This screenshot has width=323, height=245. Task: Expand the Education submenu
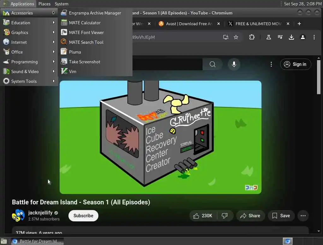pyautogui.click(x=29, y=23)
